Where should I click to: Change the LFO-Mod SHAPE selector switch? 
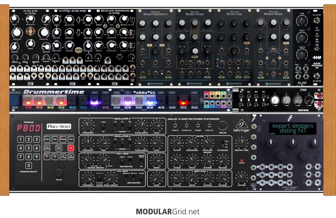pos(100,178)
